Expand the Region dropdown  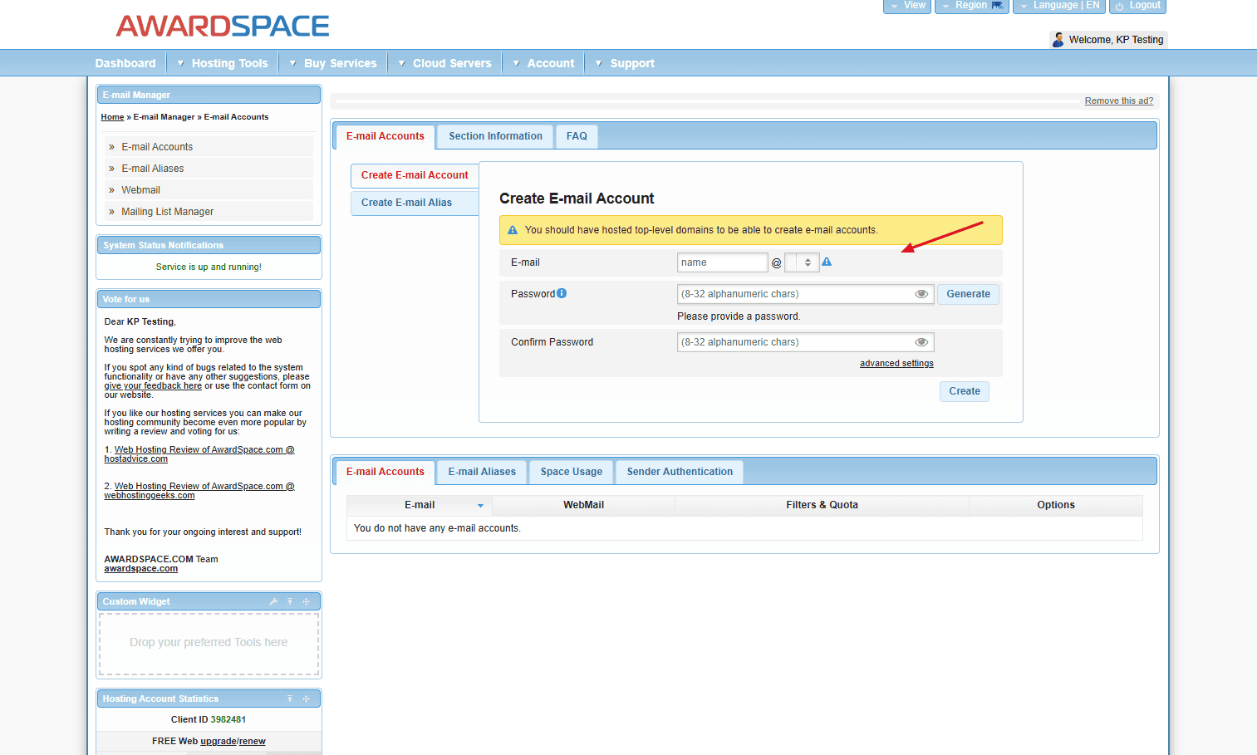(x=971, y=6)
